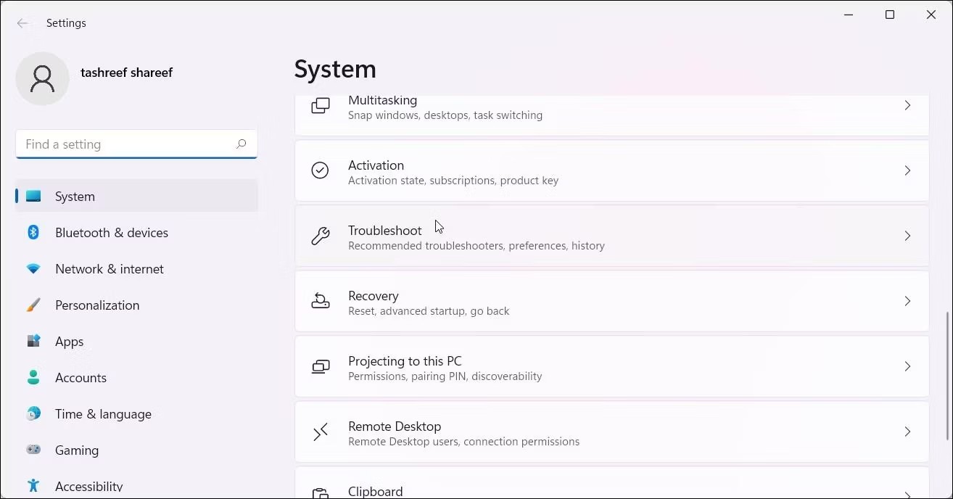Click the Find a setting search box
The width and height of the screenshot is (953, 499).
coord(136,144)
